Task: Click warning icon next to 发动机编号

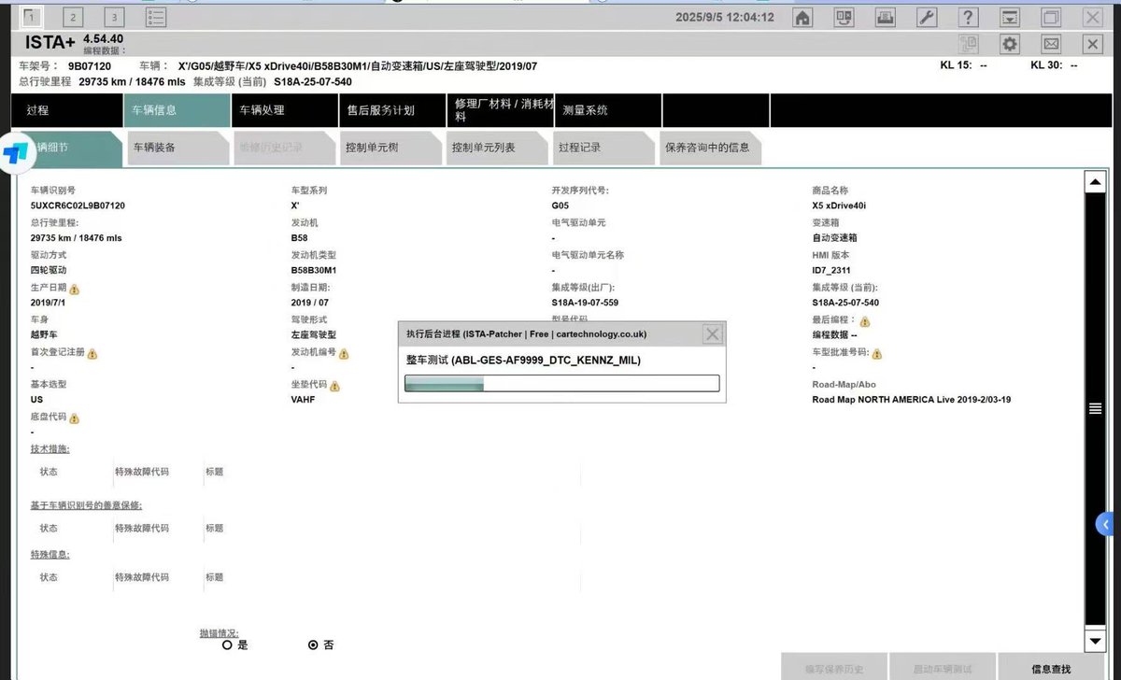Action: click(x=344, y=354)
